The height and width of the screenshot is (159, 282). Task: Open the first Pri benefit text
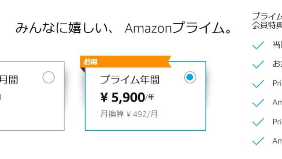coord(277,83)
